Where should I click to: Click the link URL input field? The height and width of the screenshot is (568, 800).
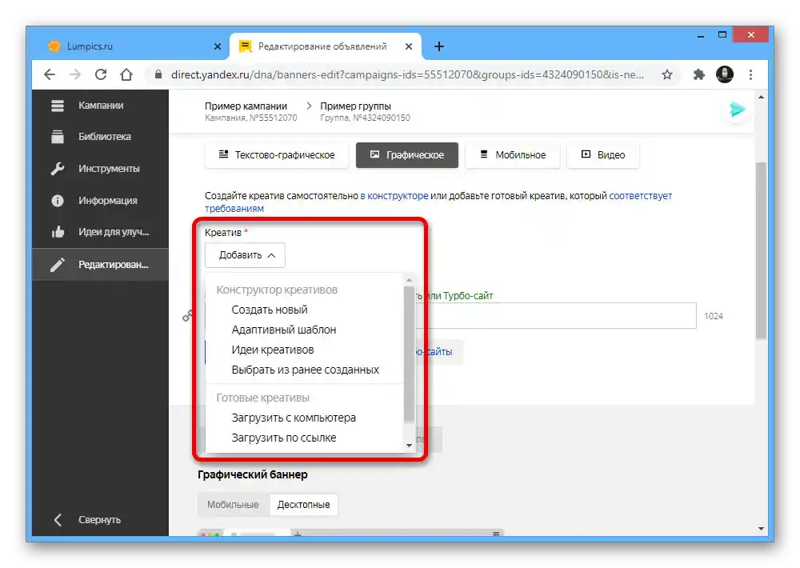pos(556,316)
